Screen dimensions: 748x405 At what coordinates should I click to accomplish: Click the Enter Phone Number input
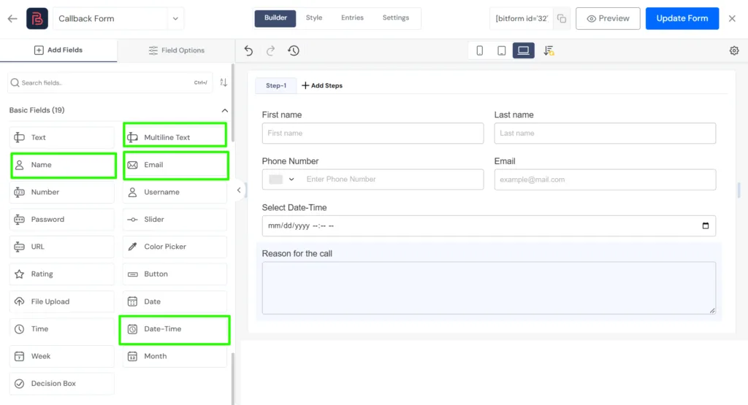[x=392, y=180]
